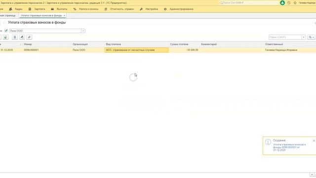Viewport: 316px width, 178px height.
Task: Open the Зарплата menu
Action: [x=37, y=9]
